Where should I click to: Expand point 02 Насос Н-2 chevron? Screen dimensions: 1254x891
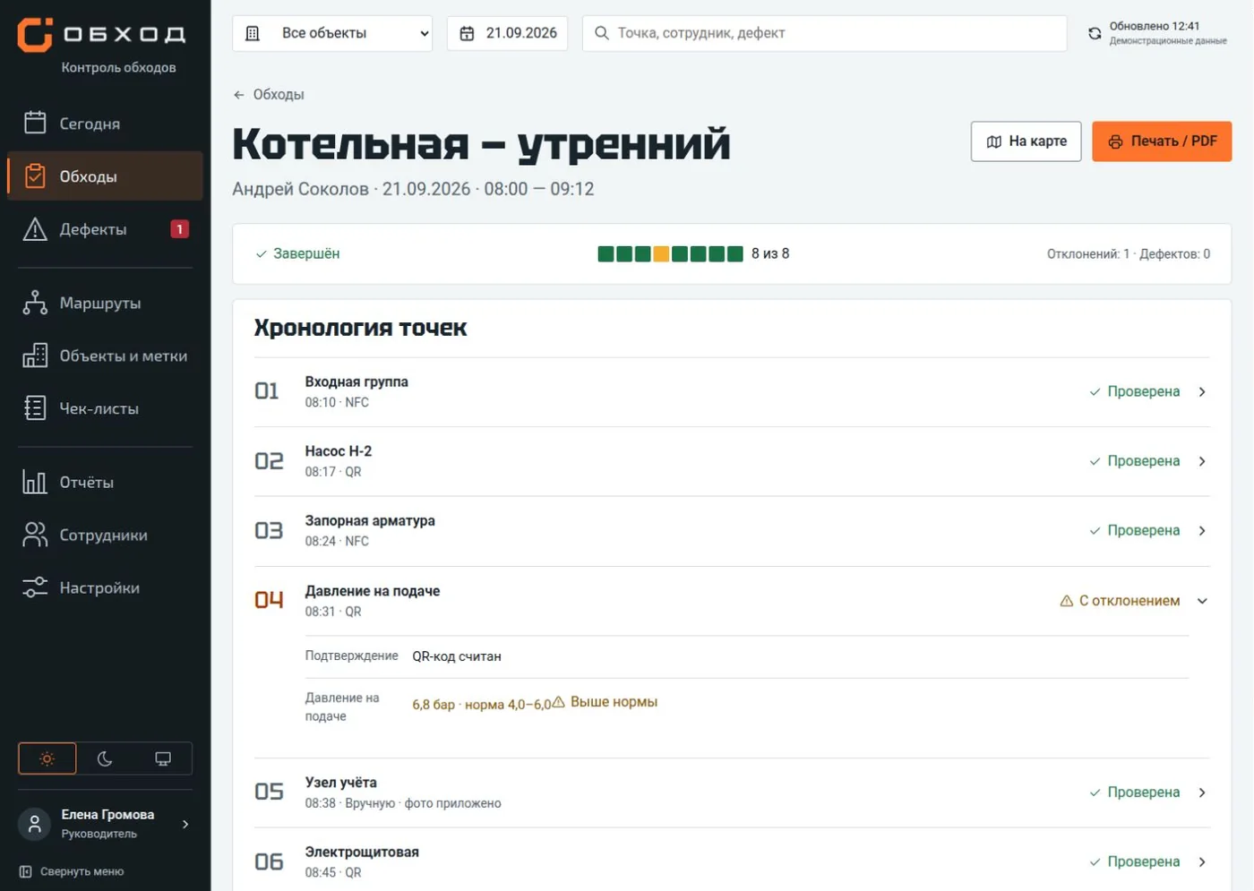(x=1202, y=461)
